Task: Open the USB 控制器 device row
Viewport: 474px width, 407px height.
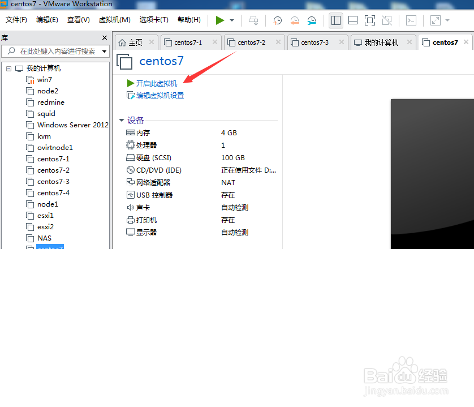Action: tap(201, 195)
